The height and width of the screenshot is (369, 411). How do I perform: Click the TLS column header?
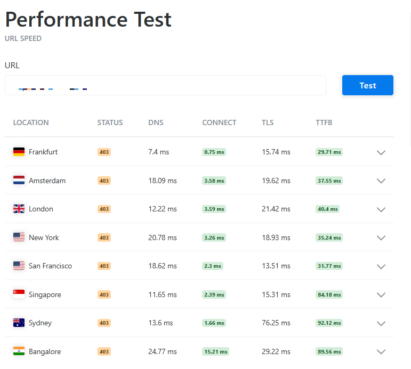coord(268,122)
